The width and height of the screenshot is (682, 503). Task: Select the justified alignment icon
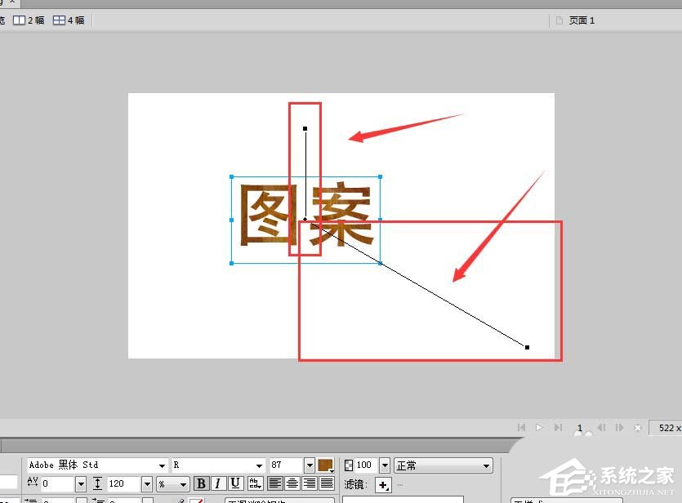pos(326,482)
